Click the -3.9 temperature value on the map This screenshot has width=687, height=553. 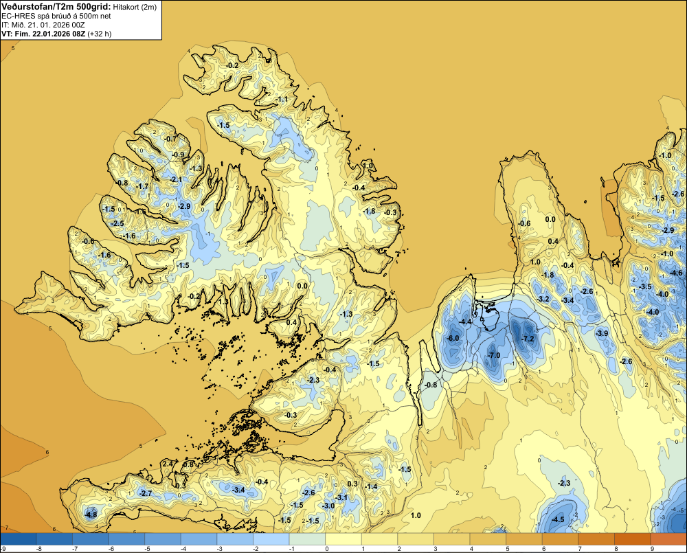602,333
